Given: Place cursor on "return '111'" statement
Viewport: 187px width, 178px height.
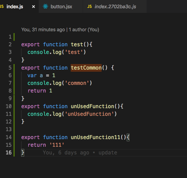Looking at the screenshot, I should click(46, 145).
